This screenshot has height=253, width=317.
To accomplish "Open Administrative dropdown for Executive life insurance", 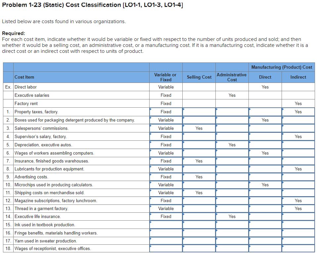I will point(232,216).
